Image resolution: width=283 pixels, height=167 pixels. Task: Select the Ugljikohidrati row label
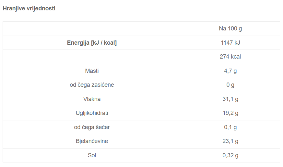(x=92, y=113)
